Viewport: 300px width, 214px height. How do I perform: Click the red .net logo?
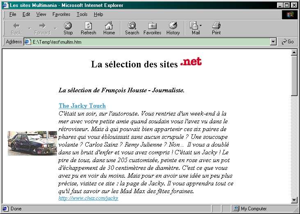[191, 61]
